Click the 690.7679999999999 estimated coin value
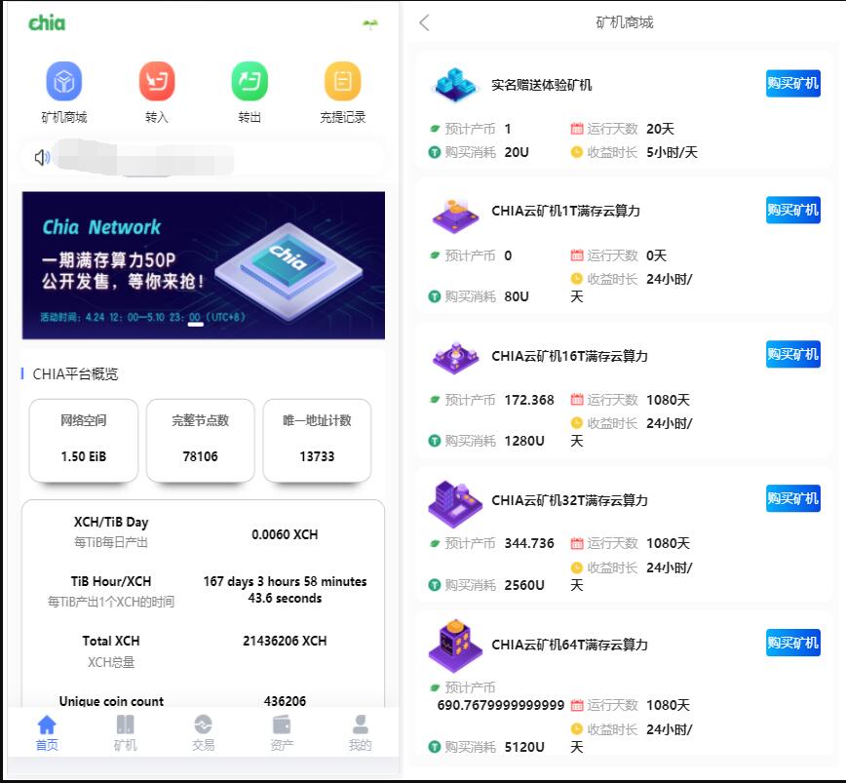This screenshot has height=783, width=846. point(501,705)
